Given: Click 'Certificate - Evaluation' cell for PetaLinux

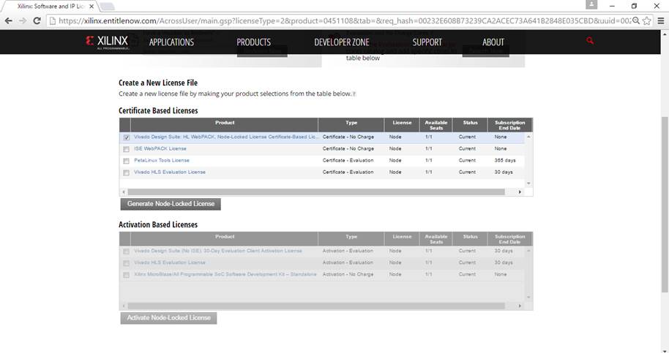Looking at the screenshot, I should (x=348, y=161).
